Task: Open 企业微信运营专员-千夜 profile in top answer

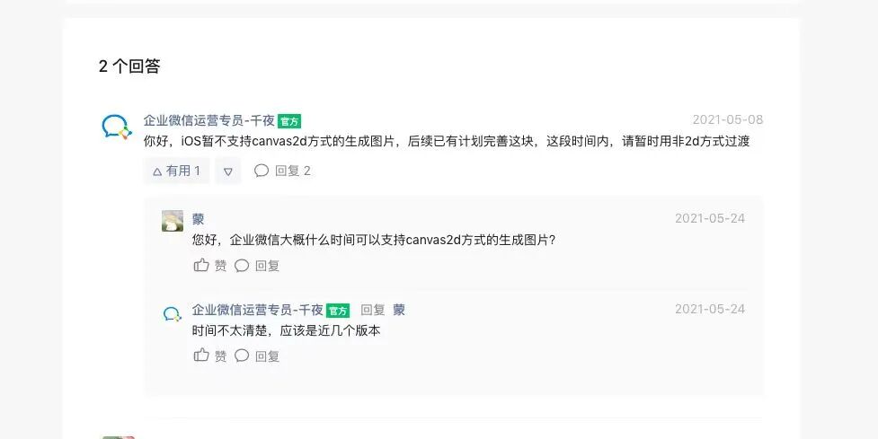Action: click(x=208, y=121)
